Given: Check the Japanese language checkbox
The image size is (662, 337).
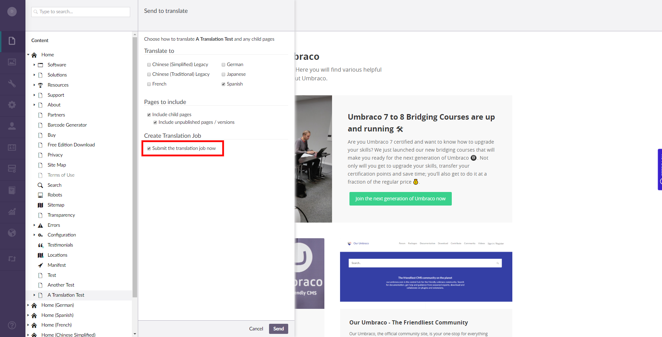Looking at the screenshot, I should pos(223,74).
